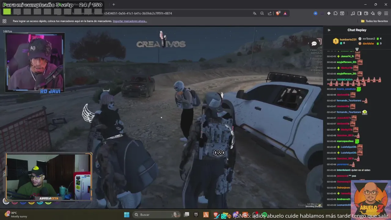Image resolution: width=391 pixels, height=220 pixels.
Task: Open Leo AI sparkle icon
Action: point(373,13)
